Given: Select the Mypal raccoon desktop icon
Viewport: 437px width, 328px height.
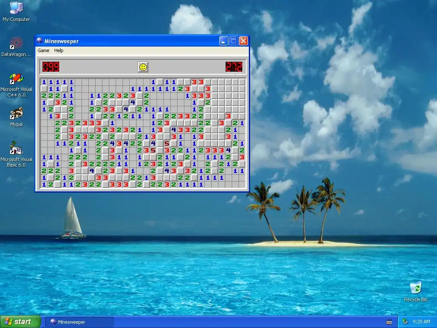Looking at the screenshot, I should tap(16, 117).
